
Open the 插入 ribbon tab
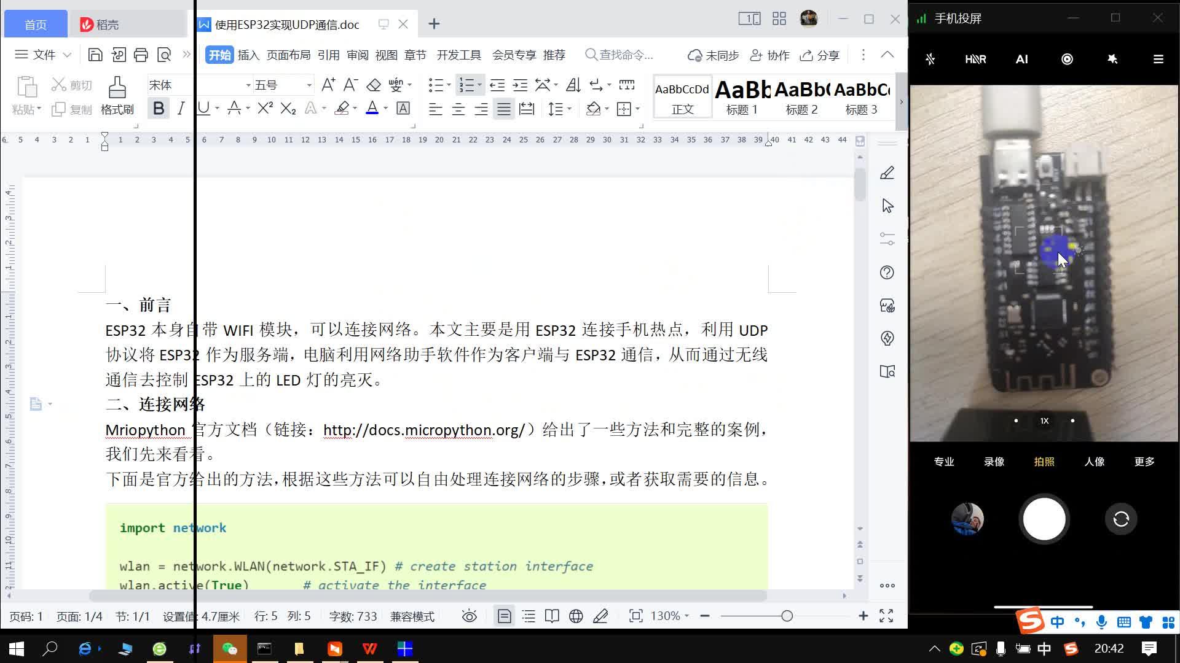point(248,55)
